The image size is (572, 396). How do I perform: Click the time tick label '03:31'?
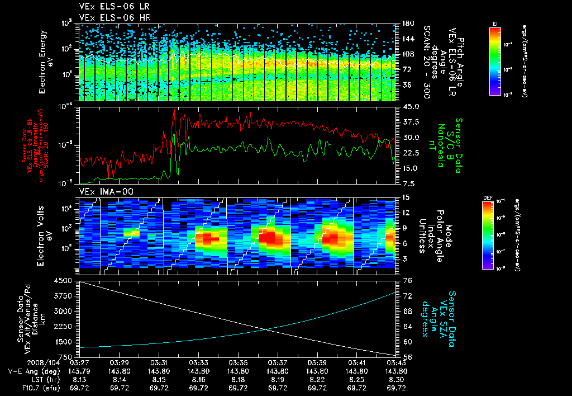click(x=159, y=363)
